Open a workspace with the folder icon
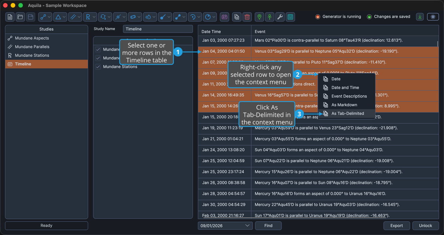The image size is (444, 235). pyautogui.click(x=20, y=17)
